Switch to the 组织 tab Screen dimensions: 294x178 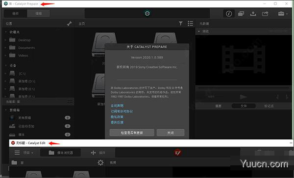15,14
